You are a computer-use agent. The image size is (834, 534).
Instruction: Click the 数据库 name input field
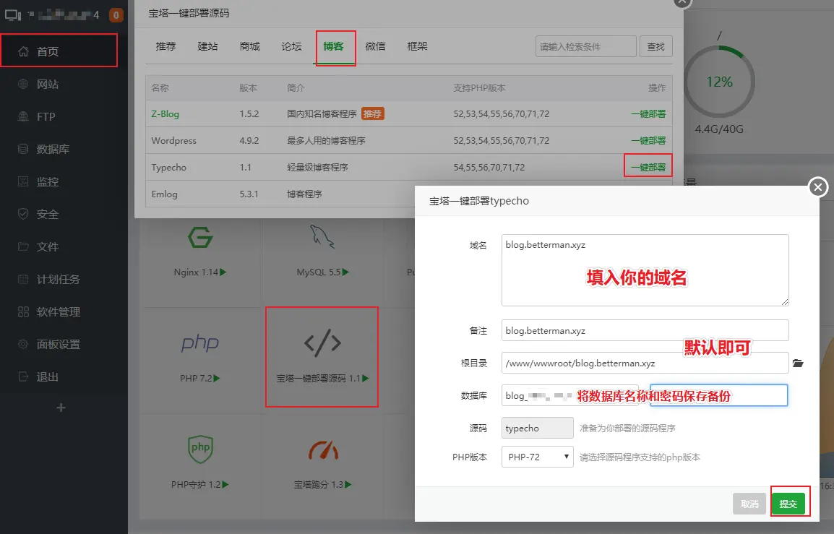point(569,395)
